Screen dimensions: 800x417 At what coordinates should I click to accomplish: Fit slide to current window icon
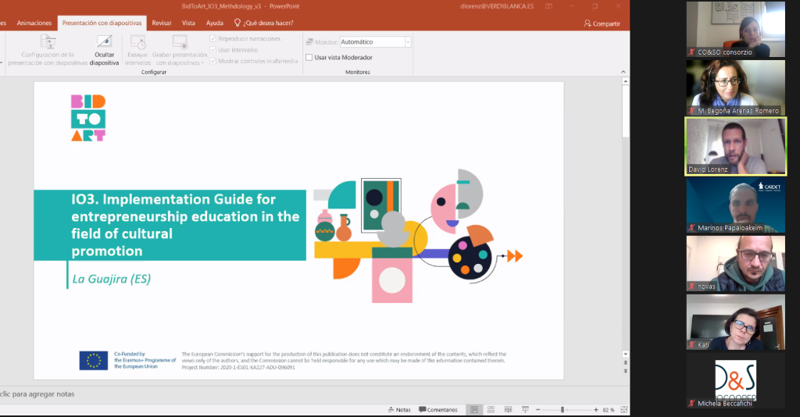623,409
